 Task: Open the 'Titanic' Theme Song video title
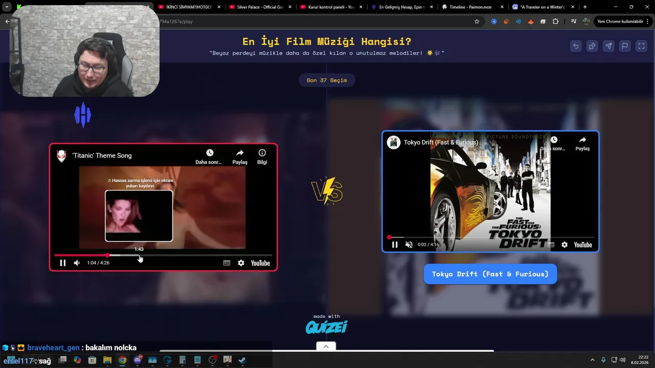(x=102, y=155)
